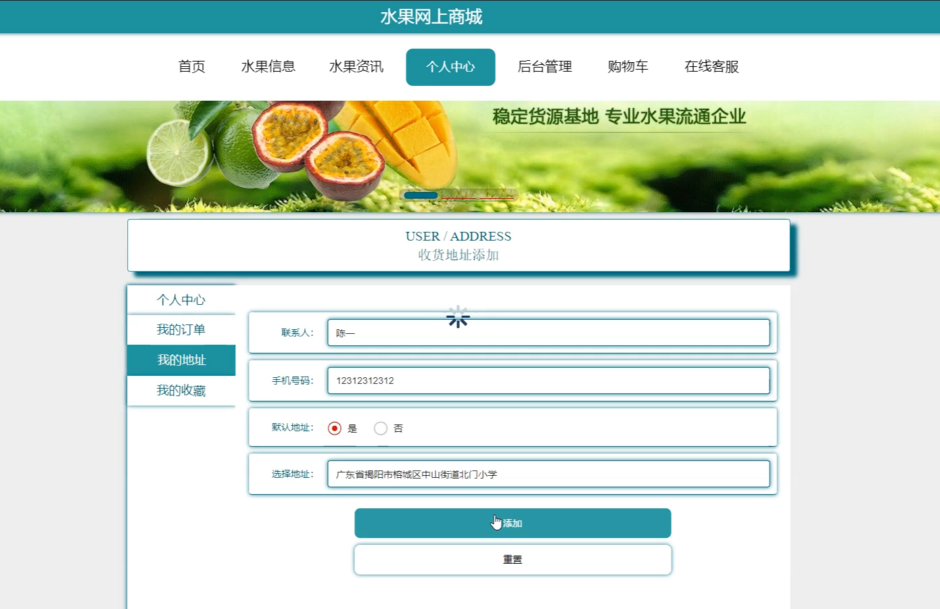Viewport: 940px width, 609px height.
Task: Open the 后台管理 navigation item
Action: coord(544,66)
